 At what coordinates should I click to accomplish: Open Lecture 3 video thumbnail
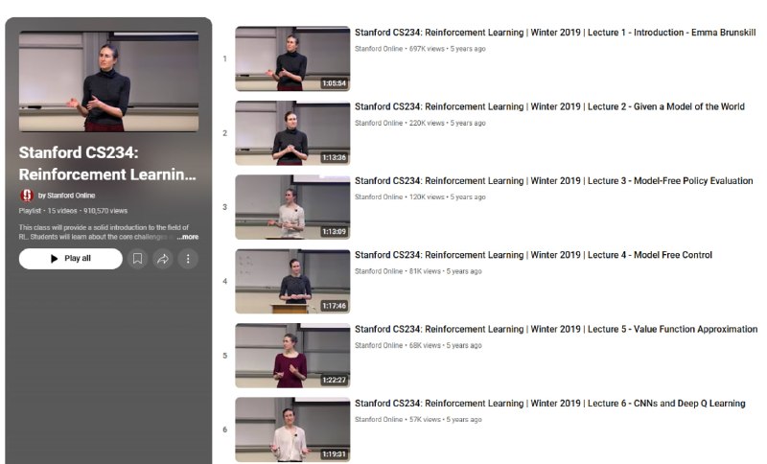292,207
